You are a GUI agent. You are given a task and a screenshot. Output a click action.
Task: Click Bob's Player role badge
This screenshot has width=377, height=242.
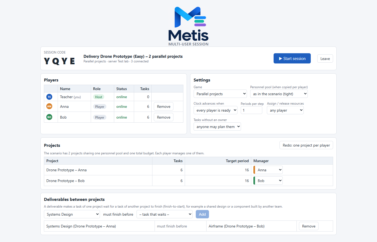[100, 118]
